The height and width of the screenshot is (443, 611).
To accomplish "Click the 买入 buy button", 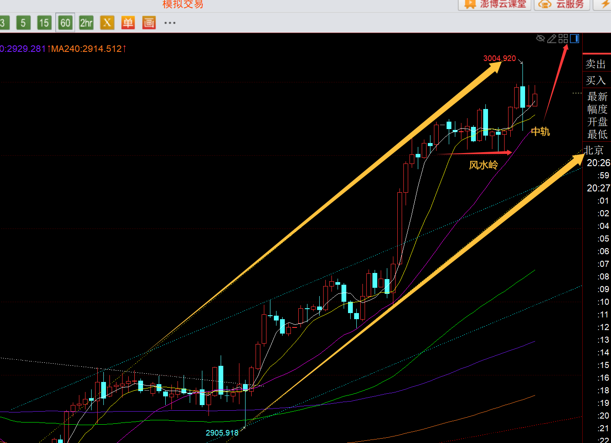I will (596, 81).
